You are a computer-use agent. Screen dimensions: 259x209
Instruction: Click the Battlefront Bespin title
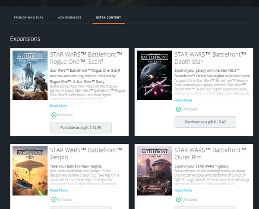click(86, 154)
